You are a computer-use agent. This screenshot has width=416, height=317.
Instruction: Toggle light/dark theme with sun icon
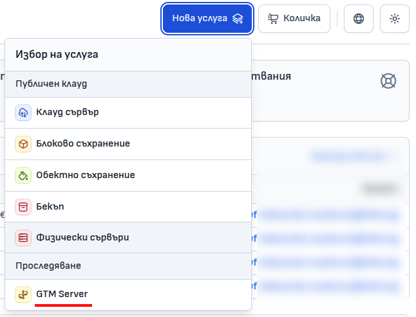[395, 19]
